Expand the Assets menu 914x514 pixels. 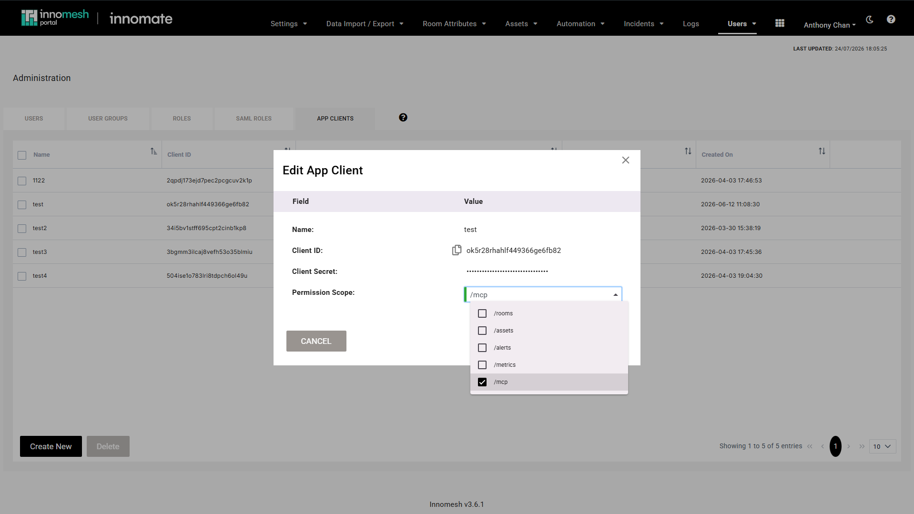521,23
